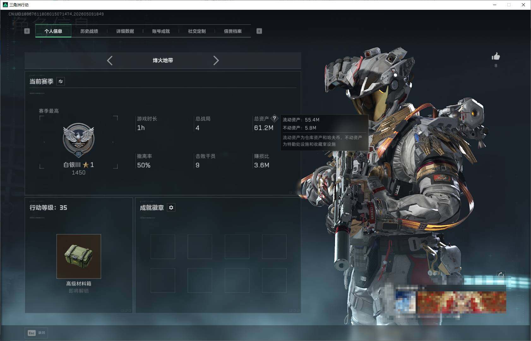Click the 三角洲行动 app icon in title bar
This screenshot has height=341, width=531.
pos(5,5)
